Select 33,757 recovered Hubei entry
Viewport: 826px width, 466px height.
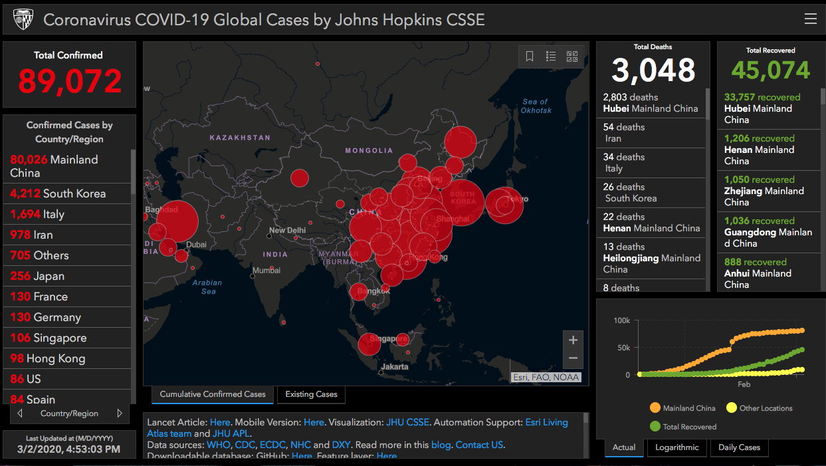point(769,108)
